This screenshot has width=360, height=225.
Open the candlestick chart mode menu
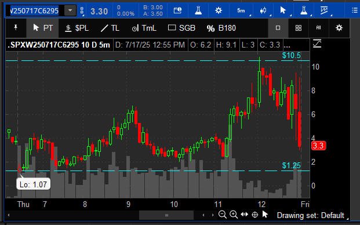(x=263, y=10)
